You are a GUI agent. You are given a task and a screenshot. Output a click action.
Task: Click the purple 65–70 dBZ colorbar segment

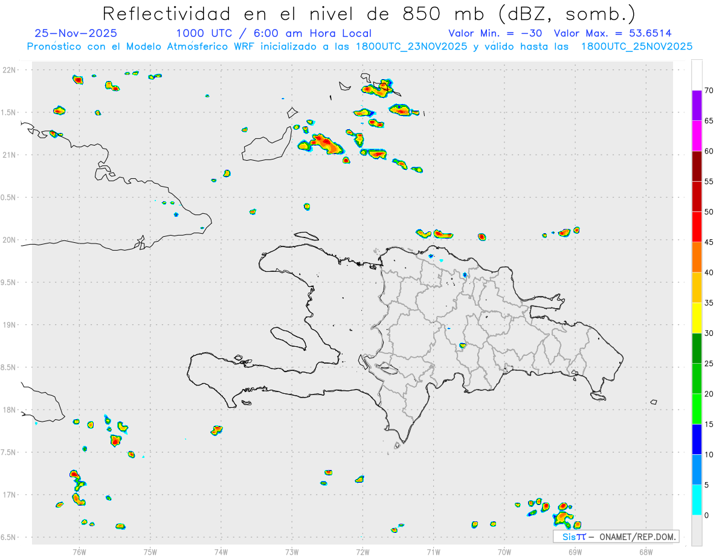(x=697, y=105)
